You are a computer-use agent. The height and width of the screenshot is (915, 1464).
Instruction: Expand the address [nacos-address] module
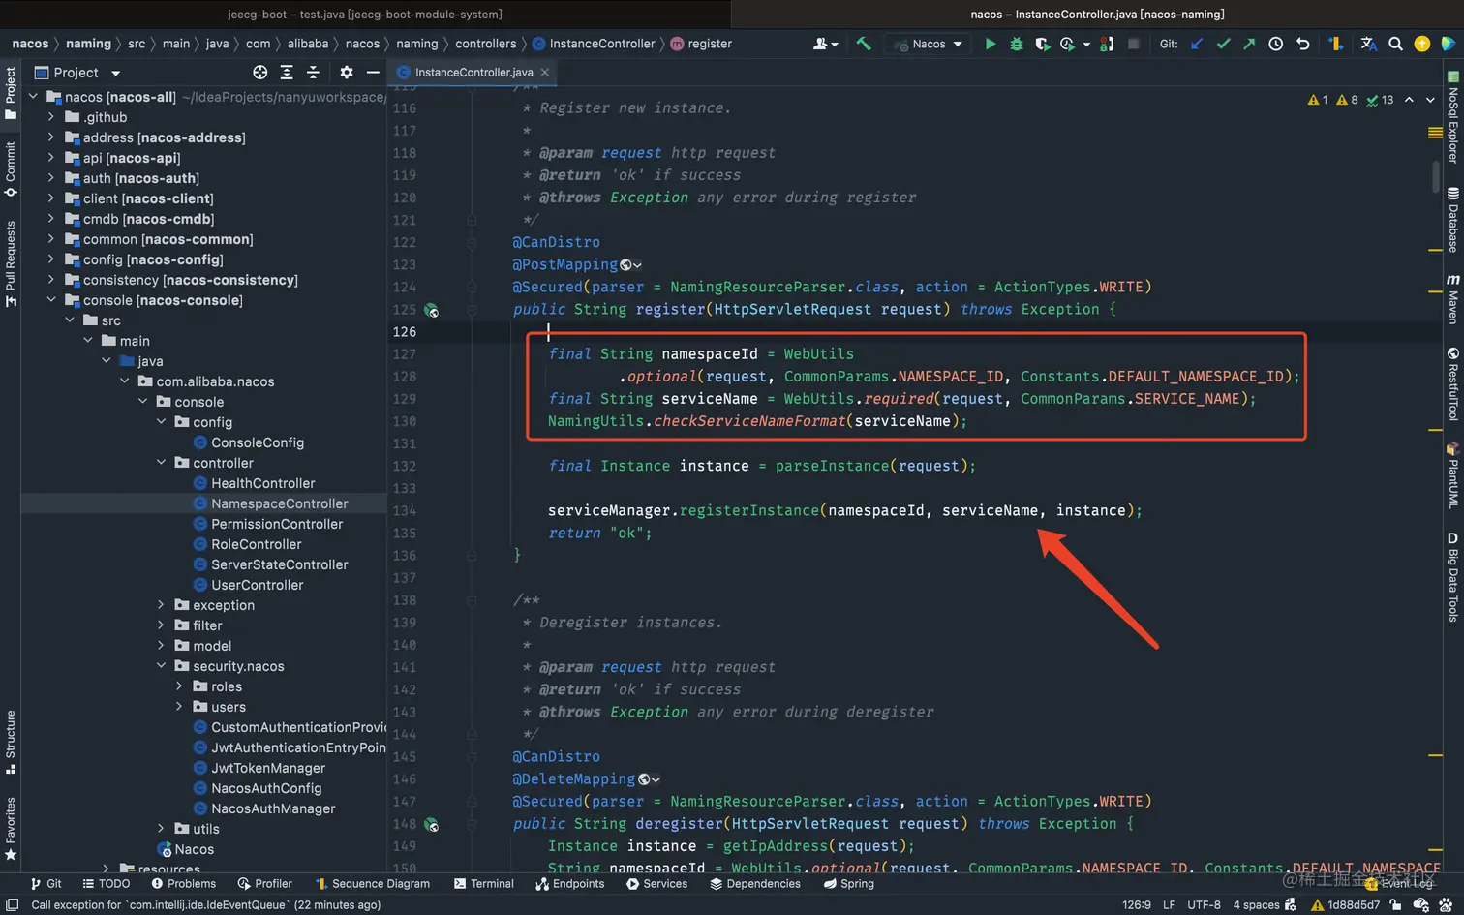[x=51, y=137]
